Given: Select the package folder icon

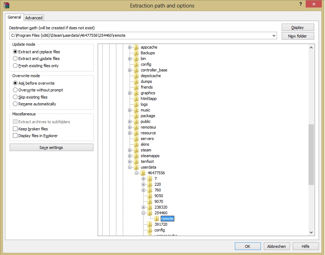Looking at the screenshot, I should coord(136,116).
